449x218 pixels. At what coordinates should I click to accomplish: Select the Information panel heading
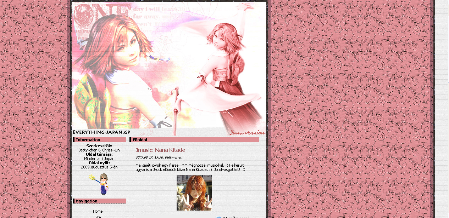coord(99,140)
